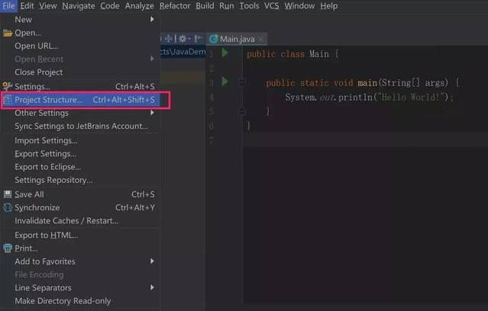Choose Settings... in the File menu
488x311 pixels.
(33, 86)
